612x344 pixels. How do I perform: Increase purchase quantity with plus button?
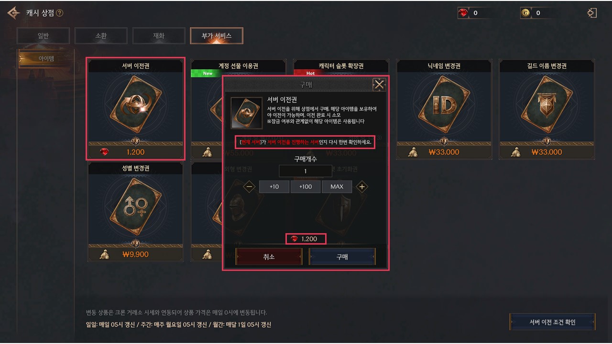(362, 187)
